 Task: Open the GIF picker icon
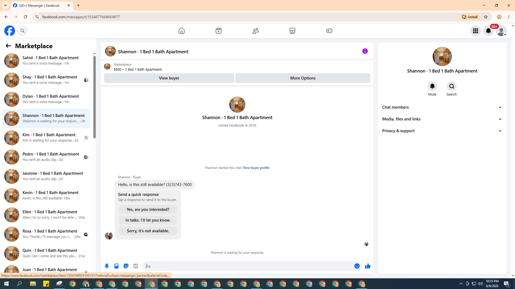[136, 266]
